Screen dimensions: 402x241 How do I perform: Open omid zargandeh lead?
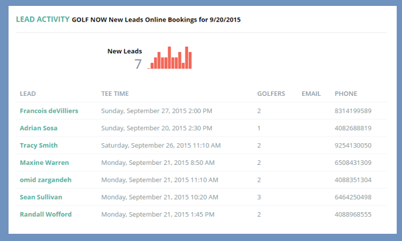pyautogui.click(x=45, y=180)
